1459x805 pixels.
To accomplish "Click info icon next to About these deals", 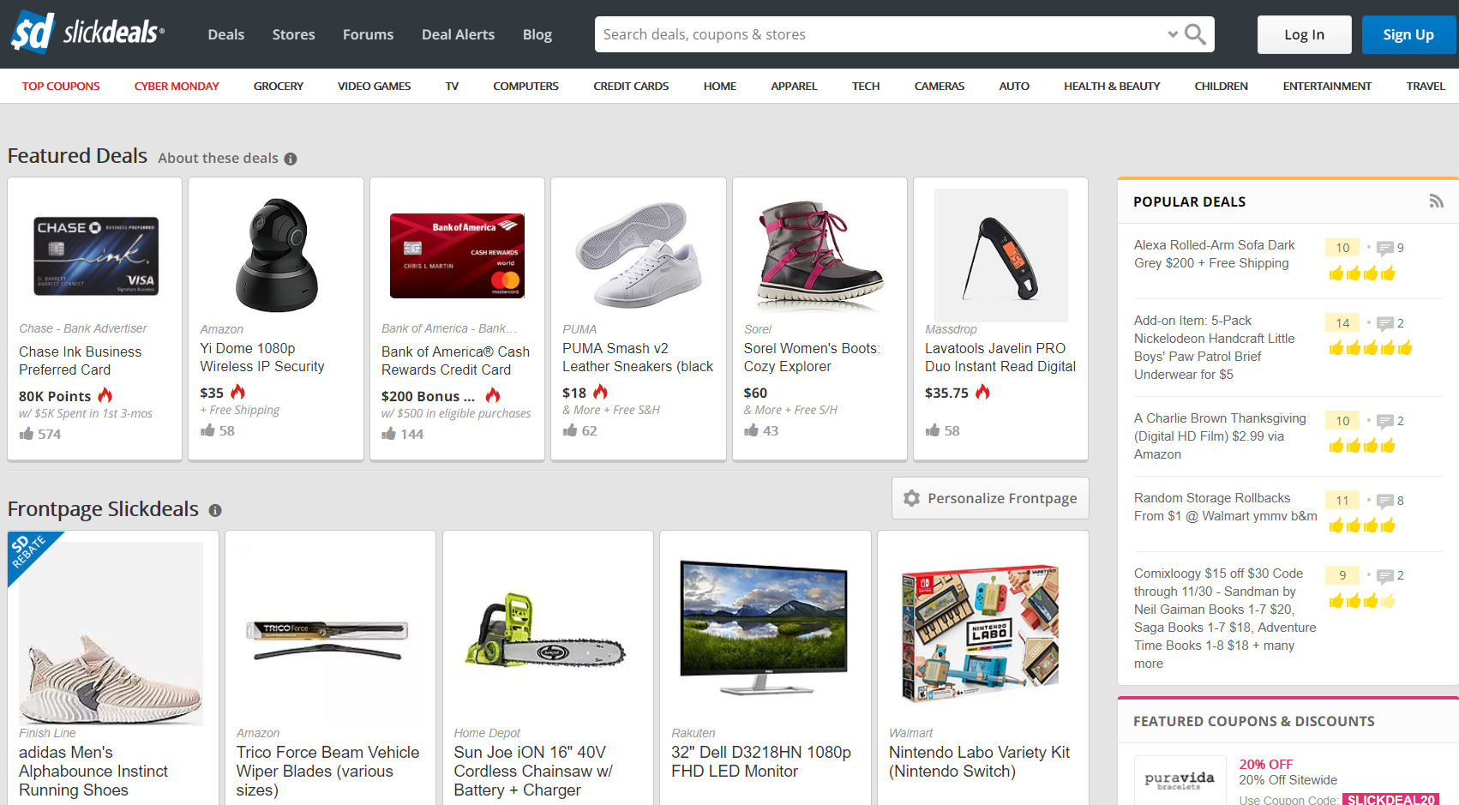I will [x=291, y=159].
